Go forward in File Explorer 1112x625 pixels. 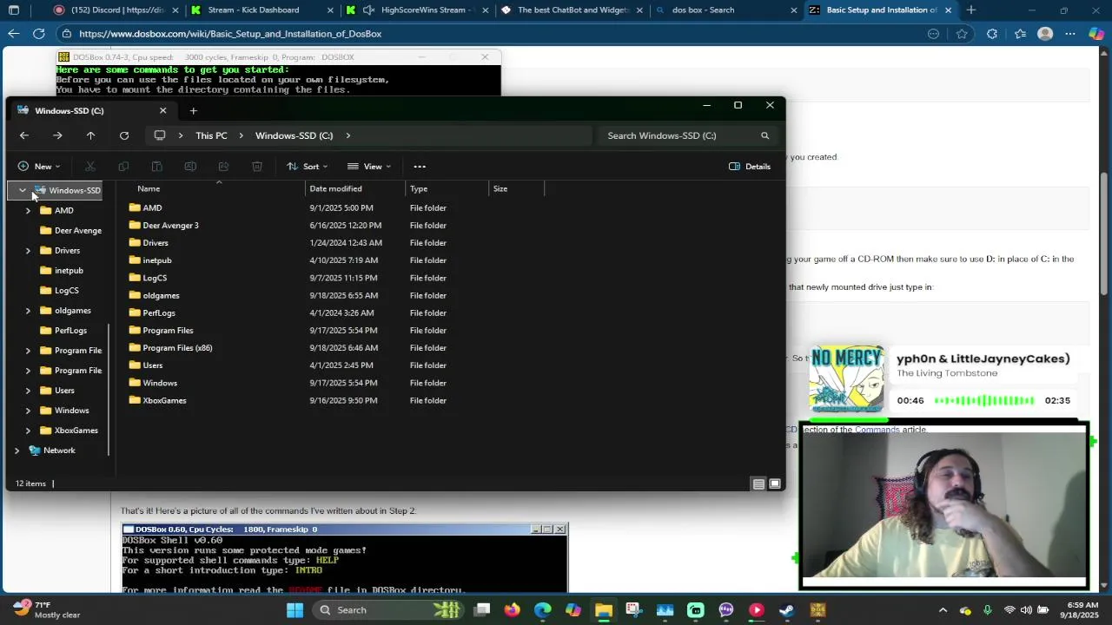(x=57, y=135)
